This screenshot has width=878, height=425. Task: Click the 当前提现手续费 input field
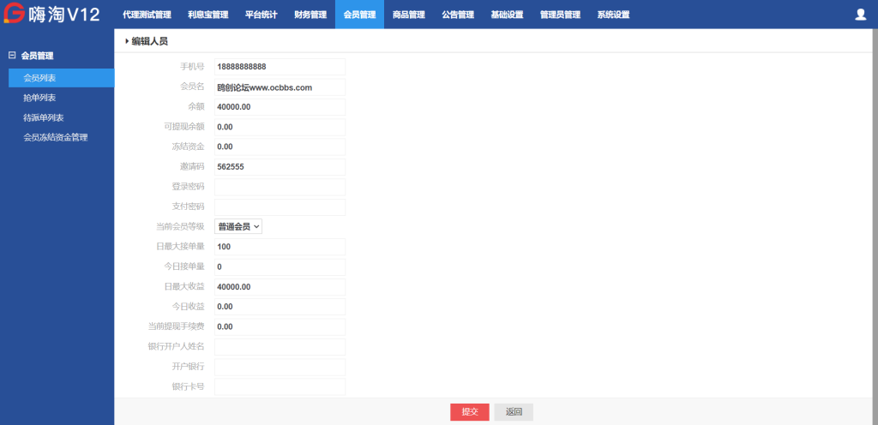[x=280, y=326]
